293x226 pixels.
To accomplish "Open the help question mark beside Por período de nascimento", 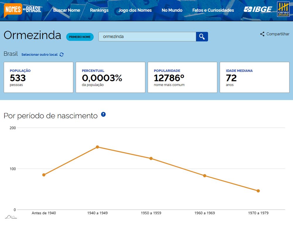I will (x=103, y=114).
